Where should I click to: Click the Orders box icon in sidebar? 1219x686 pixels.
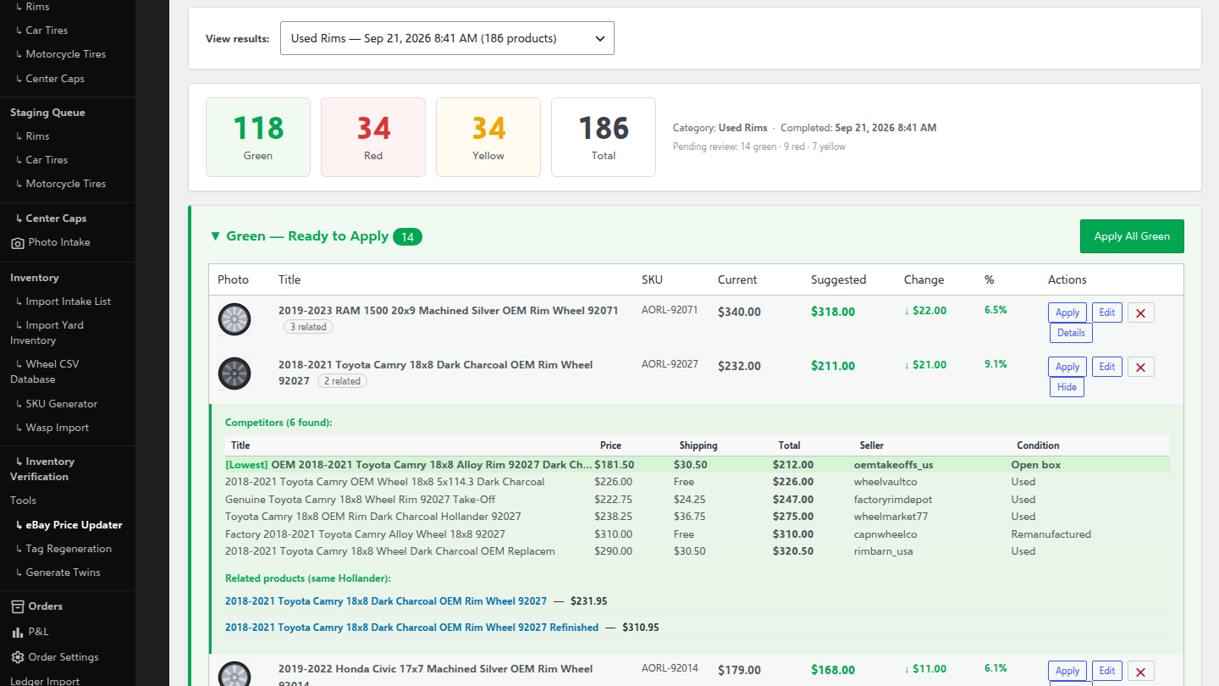(x=18, y=606)
